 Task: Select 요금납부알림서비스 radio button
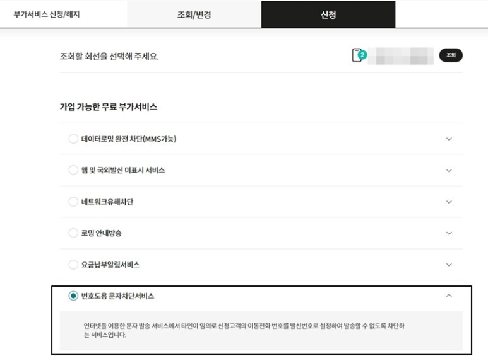pos(73,265)
